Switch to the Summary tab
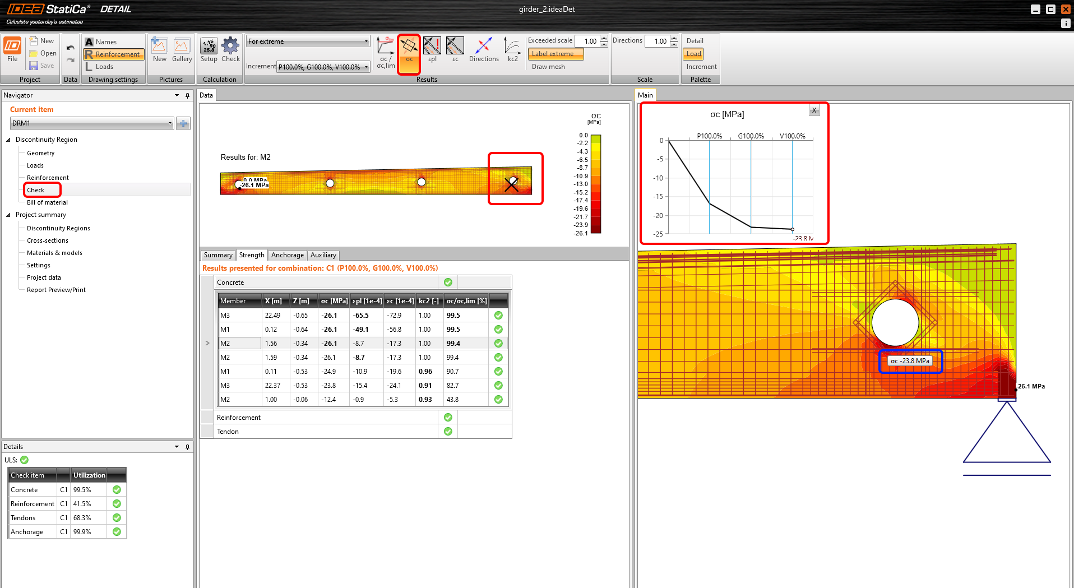The height and width of the screenshot is (588, 1074). click(x=217, y=255)
